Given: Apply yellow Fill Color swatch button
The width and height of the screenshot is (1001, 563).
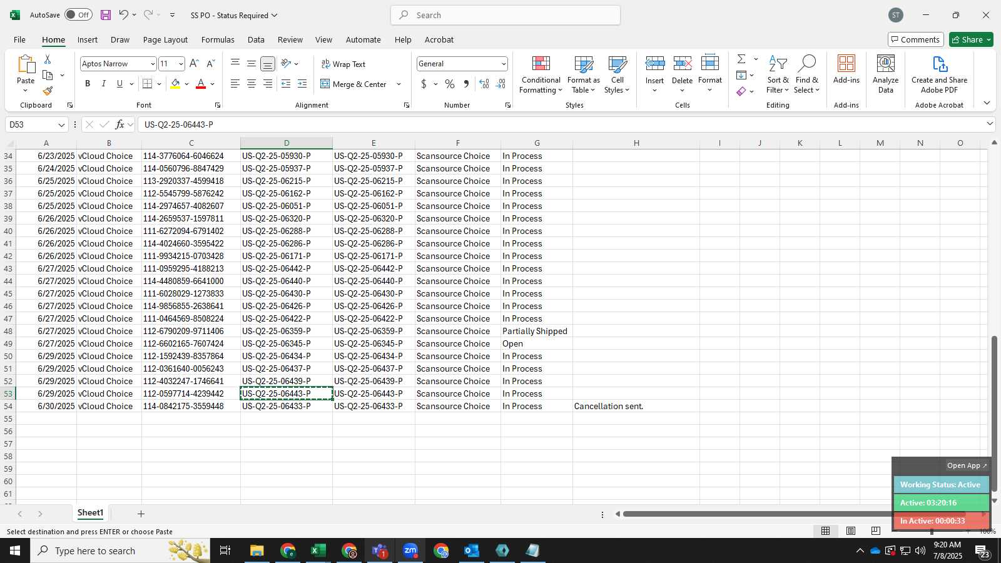Looking at the screenshot, I should 175,84.
